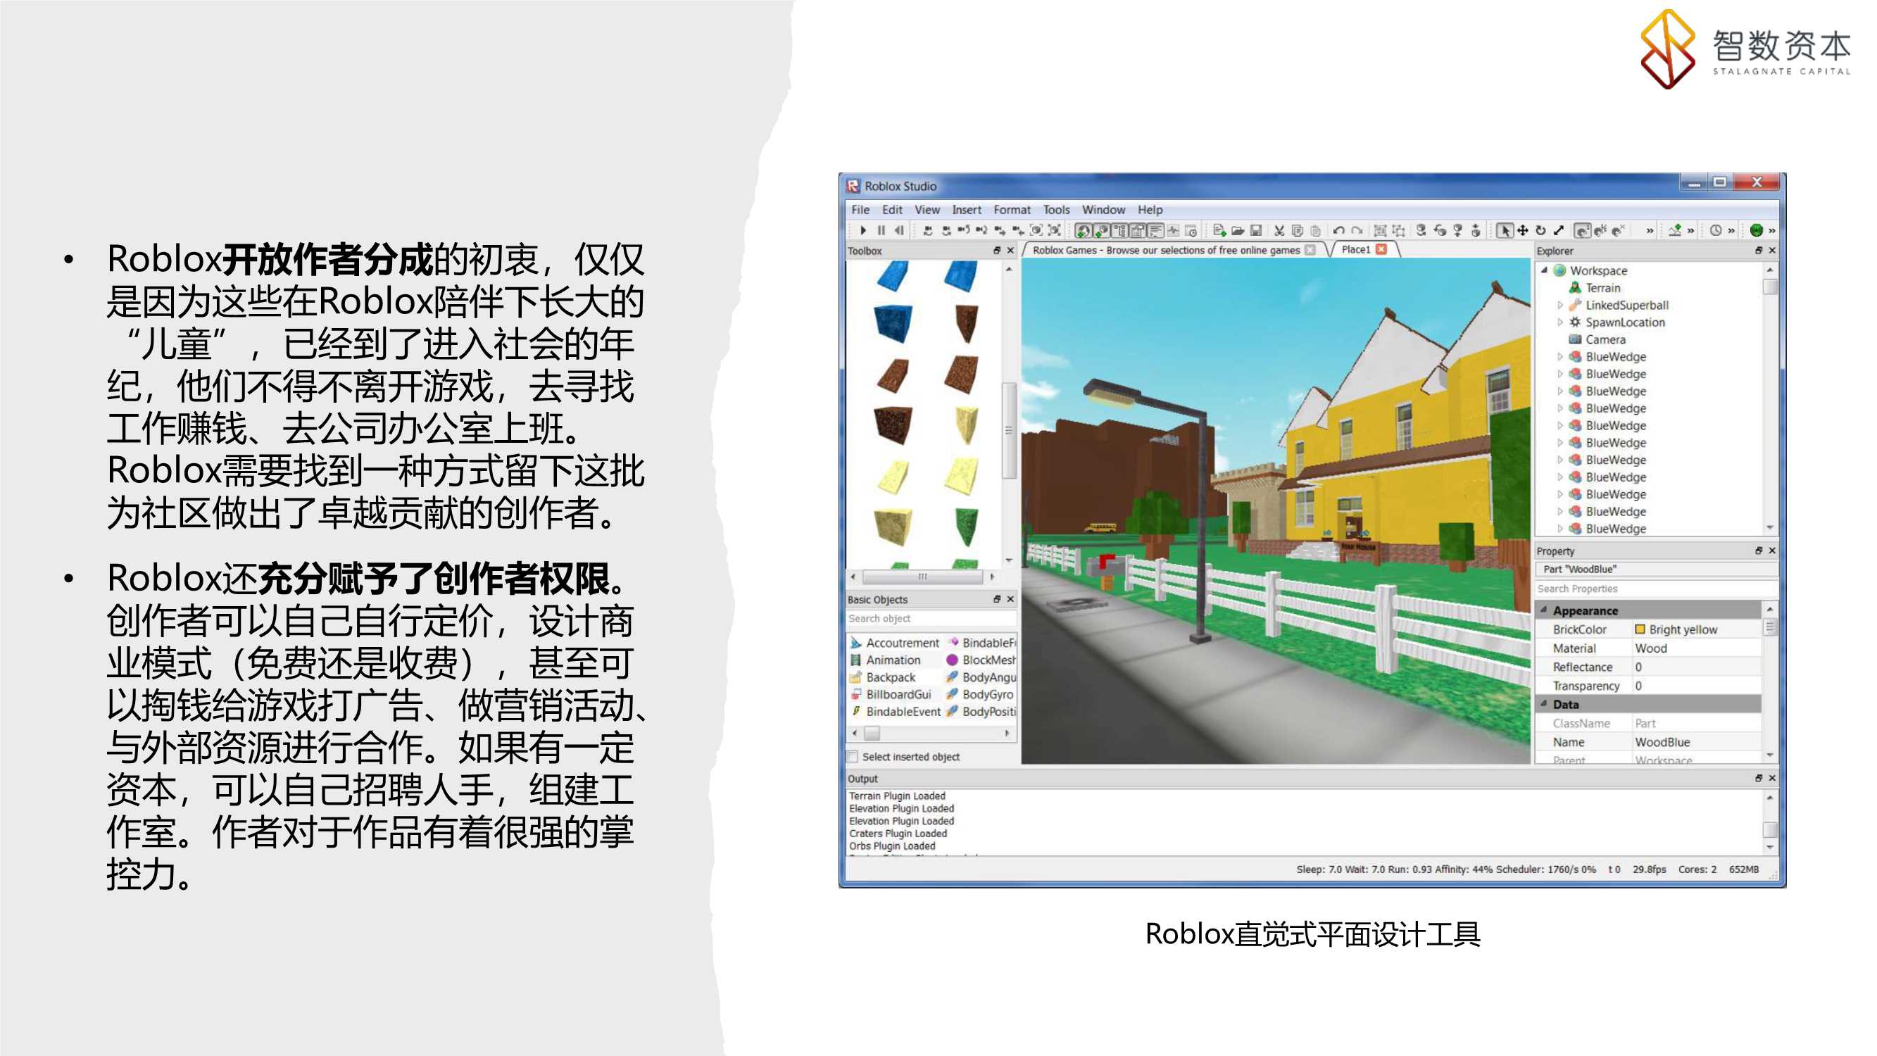Click the BlockMesh purple sphere icon
The image size is (1877, 1056).
point(953,660)
